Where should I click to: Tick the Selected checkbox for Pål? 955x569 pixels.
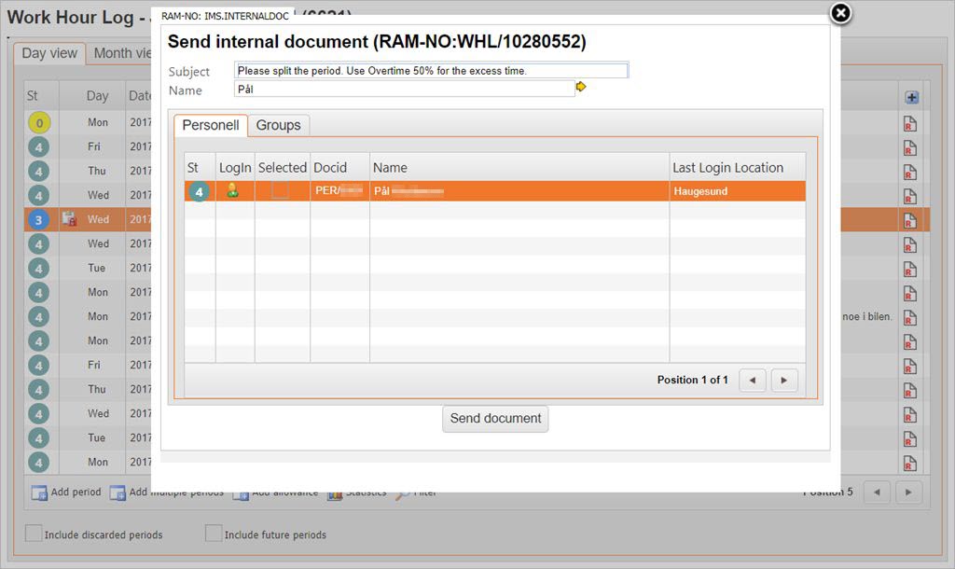[x=280, y=191]
